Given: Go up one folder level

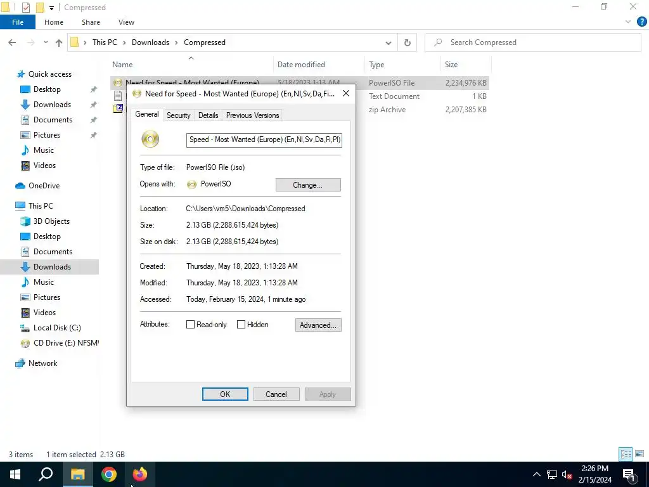Looking at the screenshot, I should 59,42.
